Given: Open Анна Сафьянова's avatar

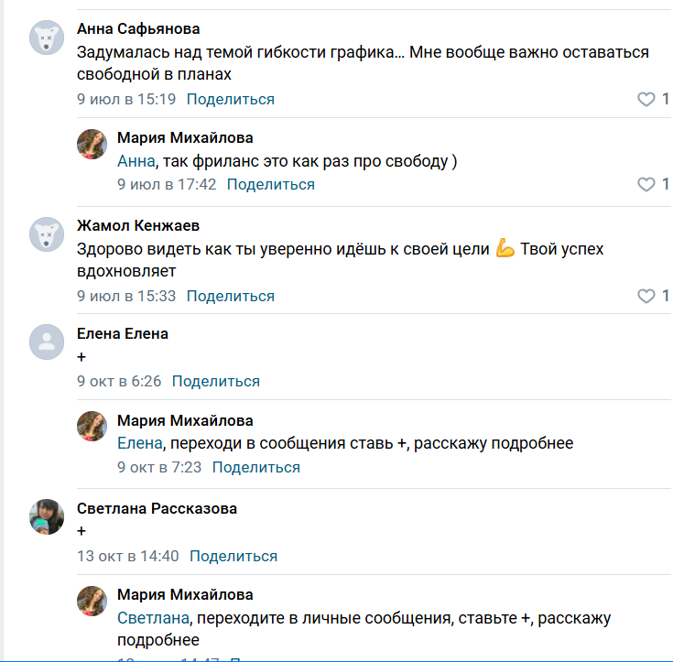Looking at the screenshot, I should pos(47,38).
